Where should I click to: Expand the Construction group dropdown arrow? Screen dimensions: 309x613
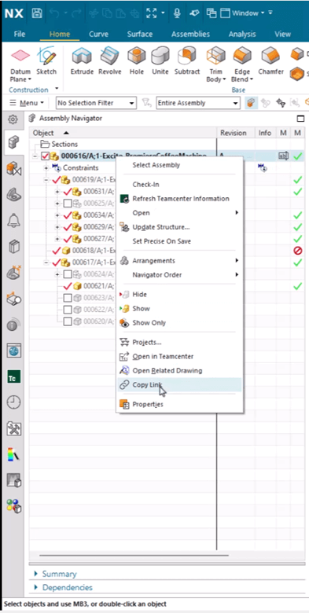[57, 89]
